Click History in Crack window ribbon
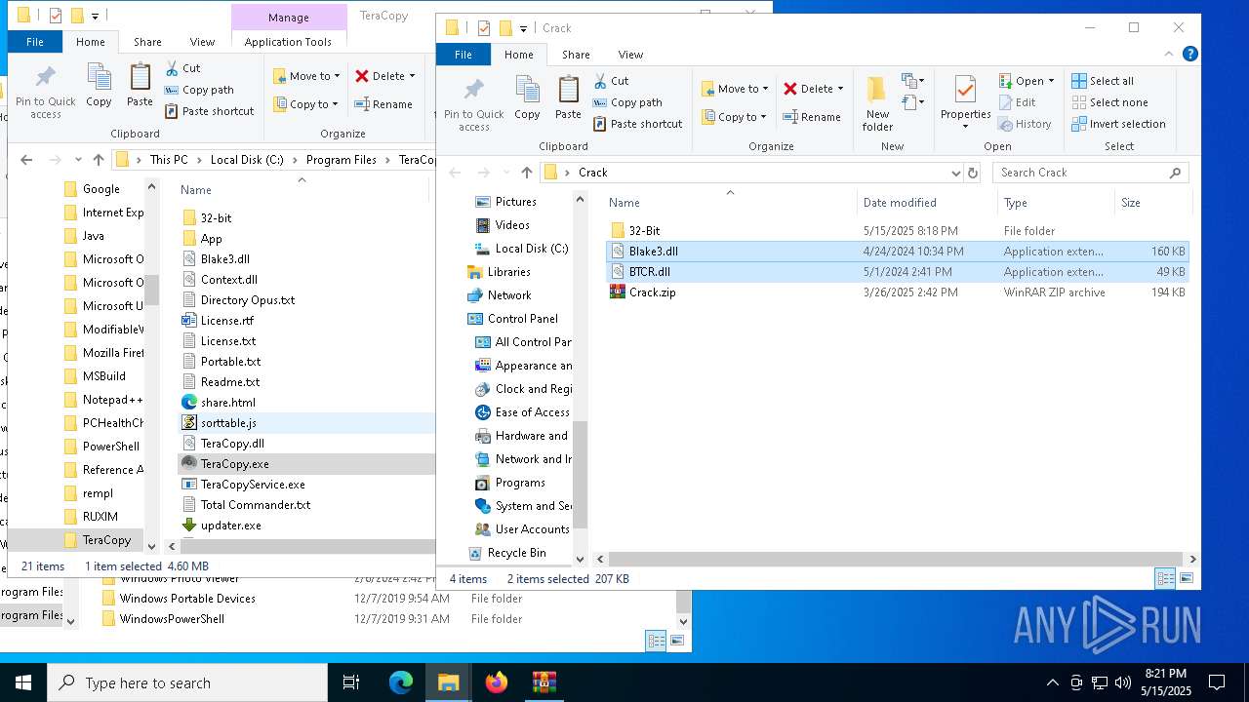Viewport: 1249px width, 702px height. pyautogui.click(x=1025, y=124)
